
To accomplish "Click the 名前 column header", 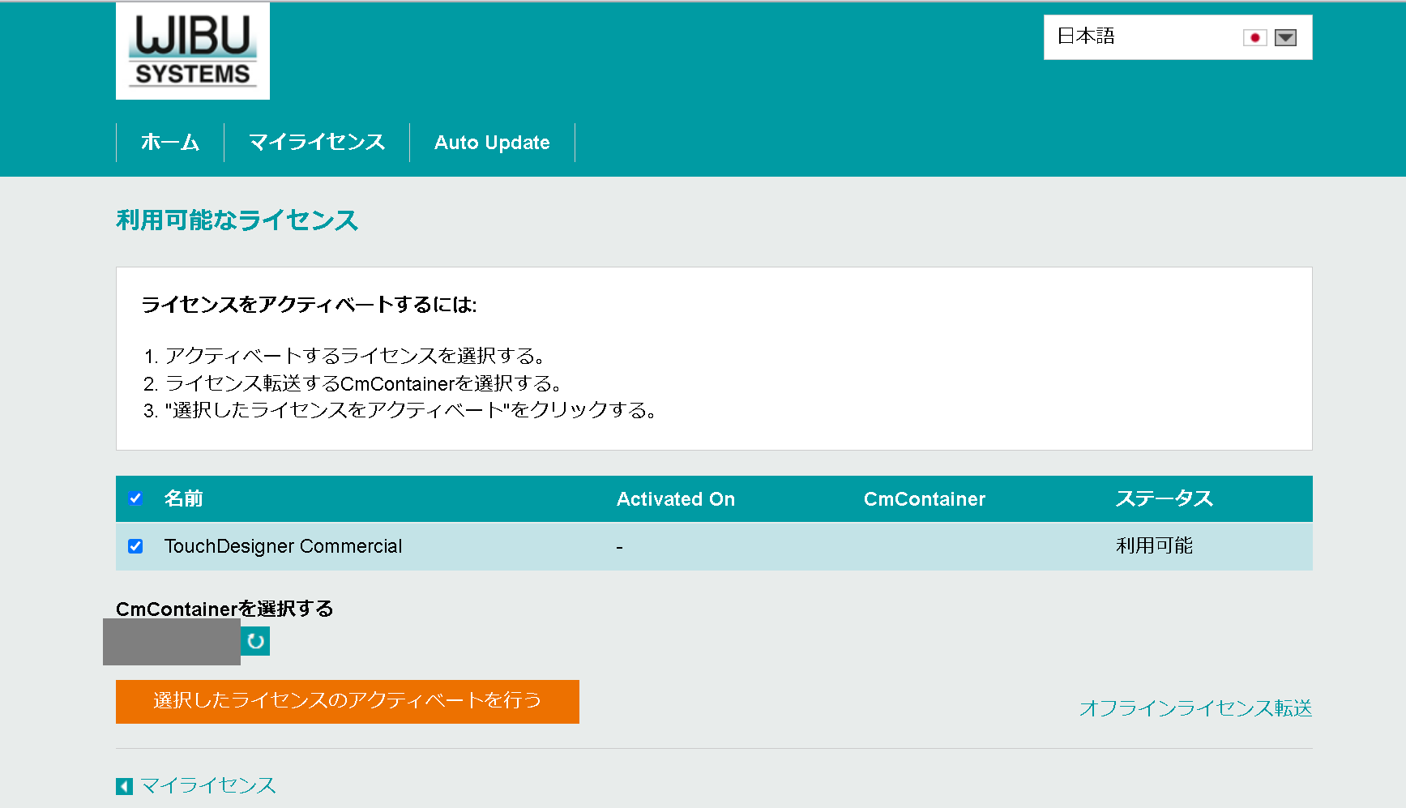I will pos(184,498).
